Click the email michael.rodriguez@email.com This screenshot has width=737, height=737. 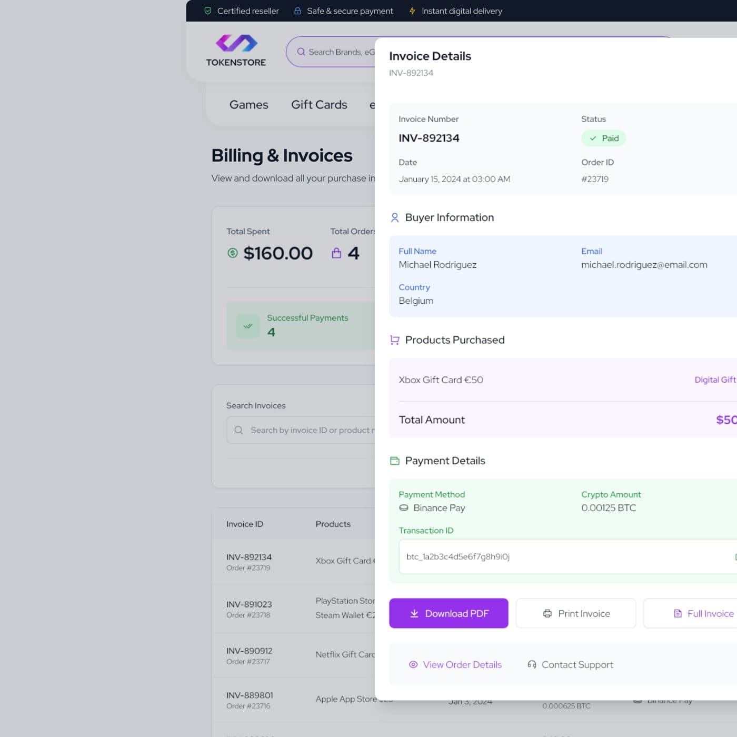(x=644, y=265)
